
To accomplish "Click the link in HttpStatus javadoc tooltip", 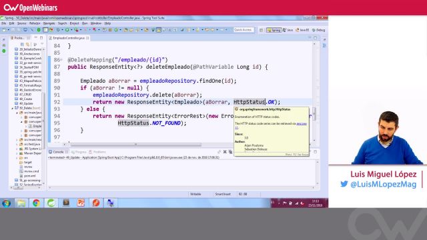I will [301, 123].
